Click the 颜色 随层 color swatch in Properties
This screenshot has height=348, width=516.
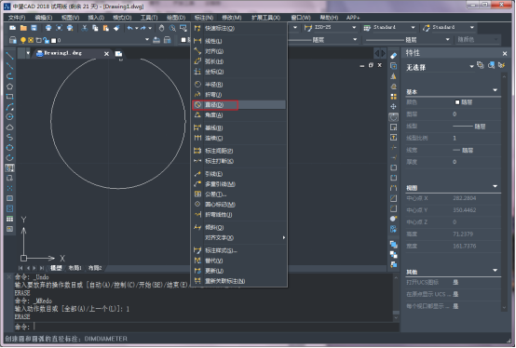pyautogui.click(x=457, y=102)
